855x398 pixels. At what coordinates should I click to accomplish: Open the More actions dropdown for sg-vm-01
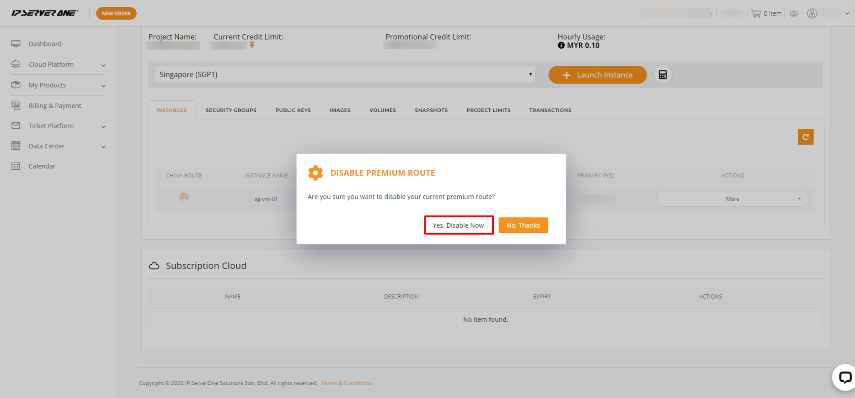tap(732, 199)
